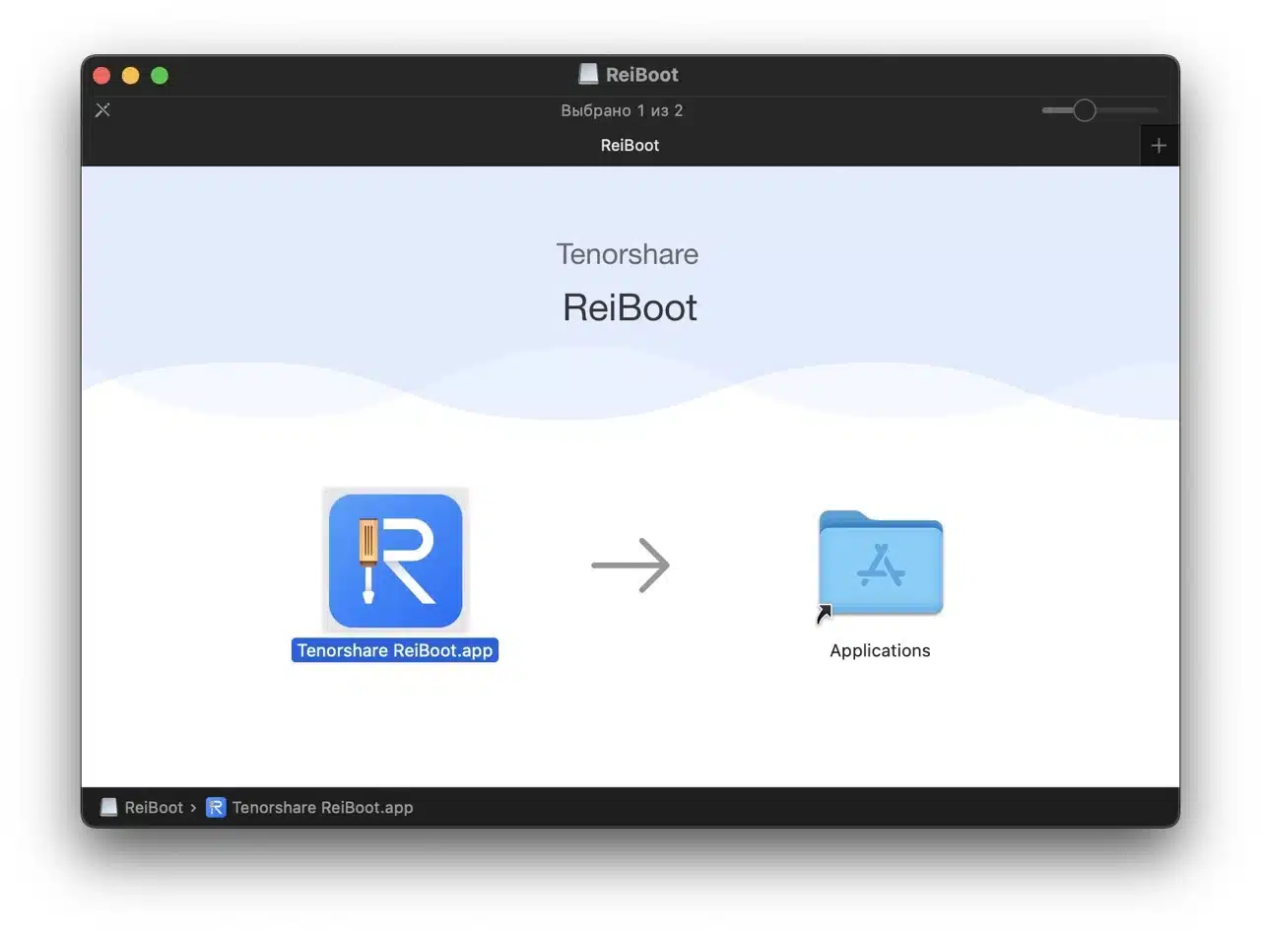This screenshot has height=935, width=1261.
Task: Add a new tab with plus button
Action: tap(1159, 145)
